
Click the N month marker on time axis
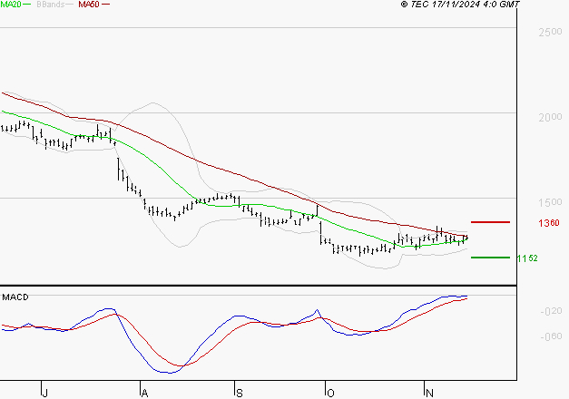[x=429, y=394]
